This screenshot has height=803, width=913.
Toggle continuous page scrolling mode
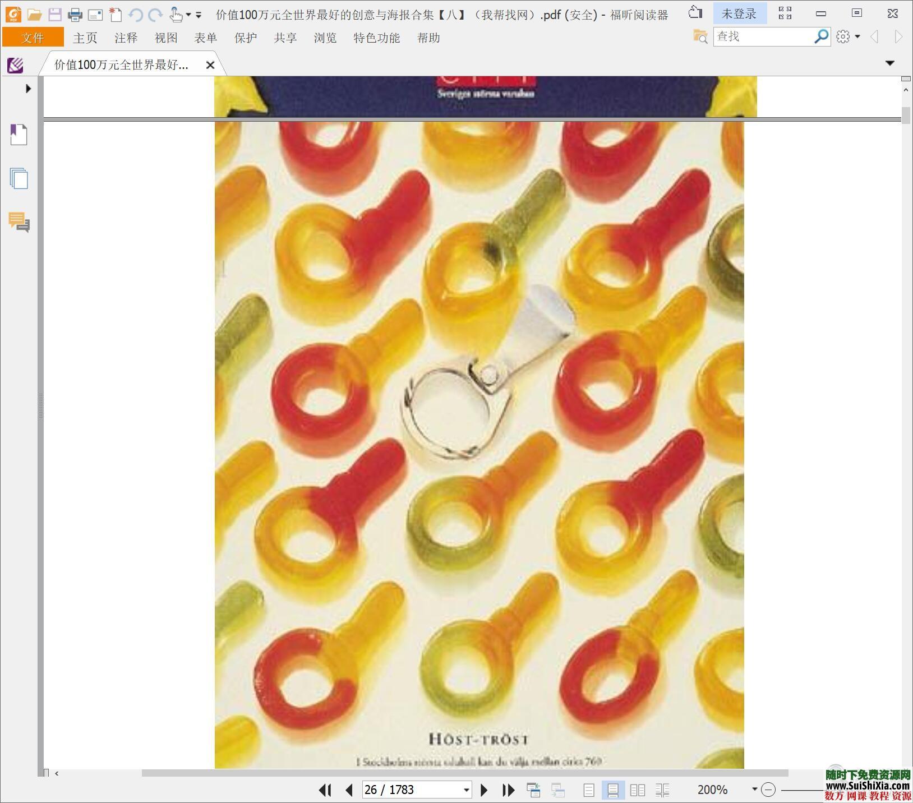pyautogui.click(x=613, y=790)
